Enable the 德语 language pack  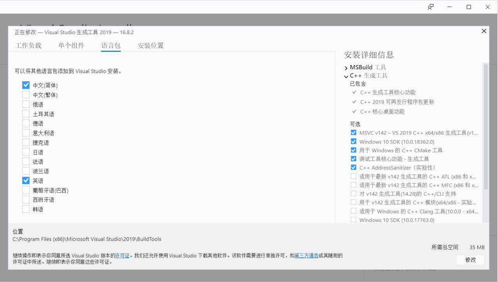[25, 123]
